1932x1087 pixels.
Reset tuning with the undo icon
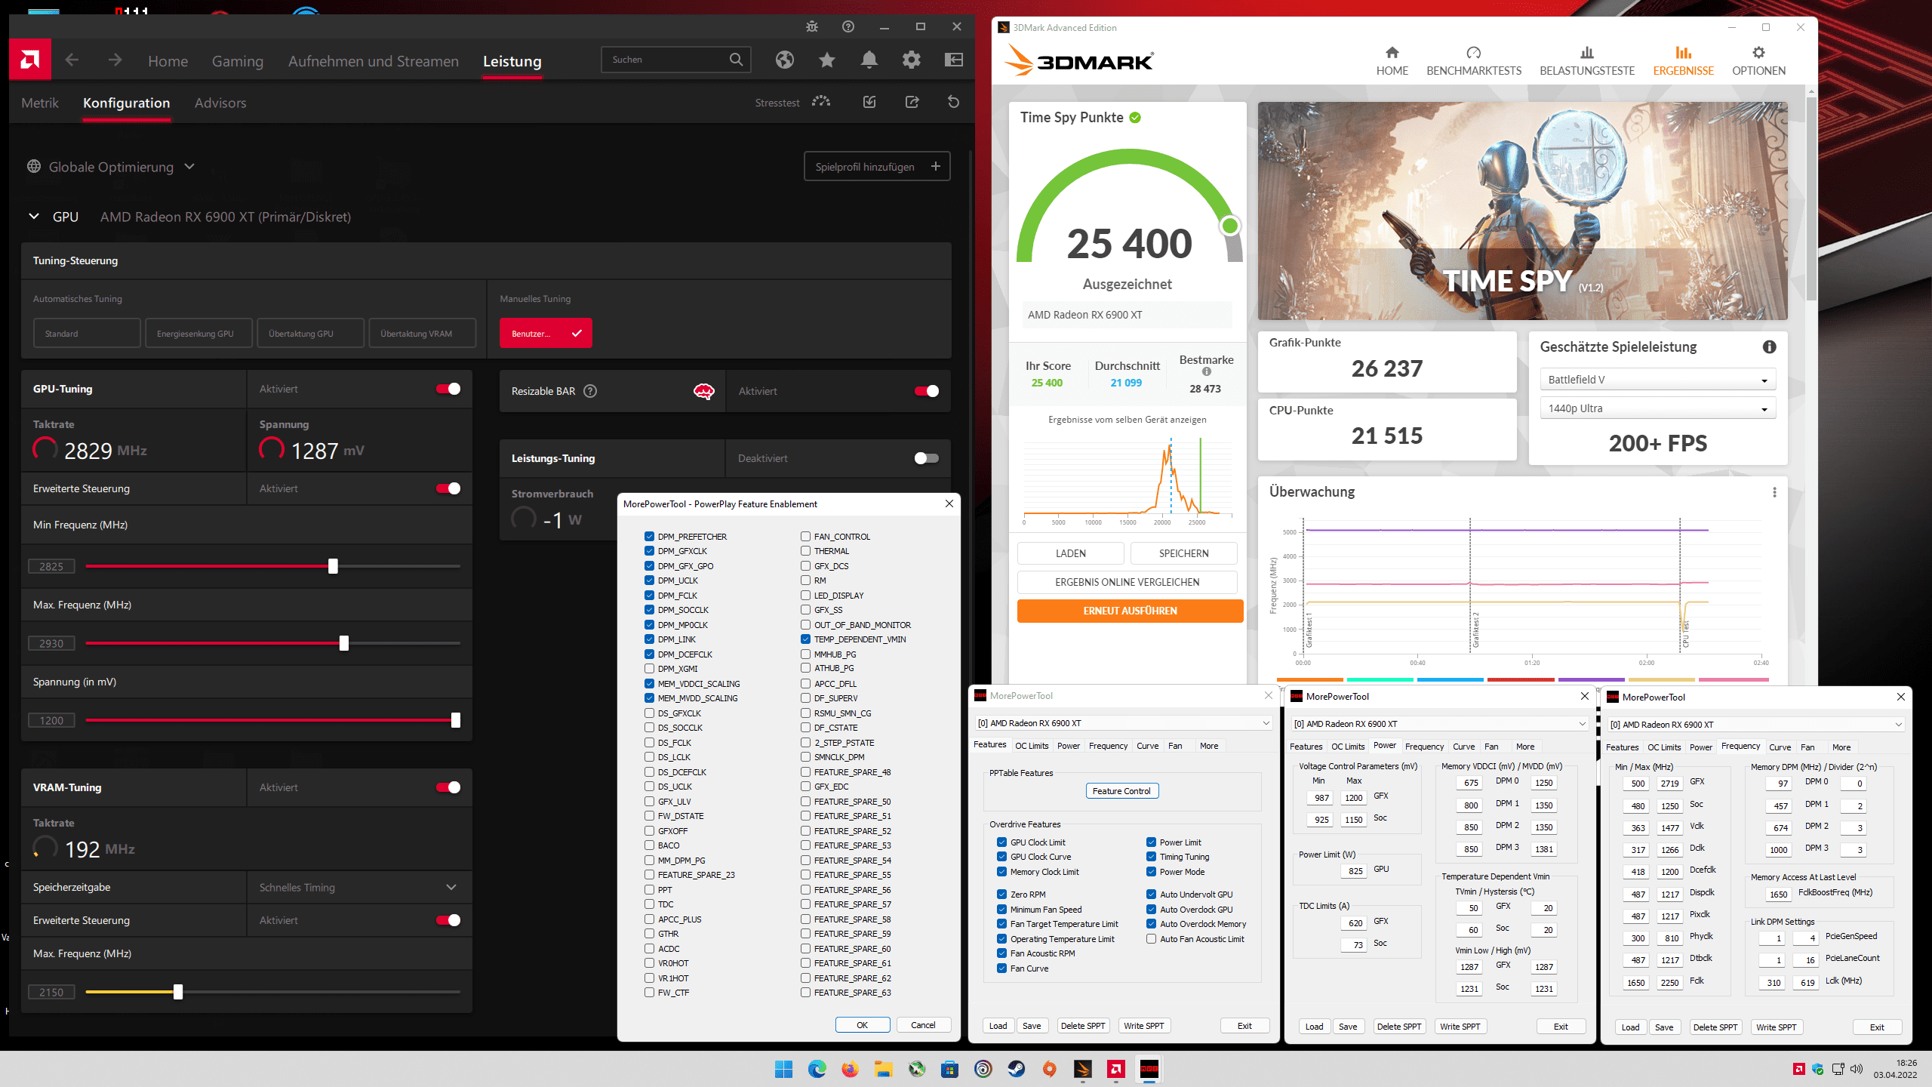[954, 102]
